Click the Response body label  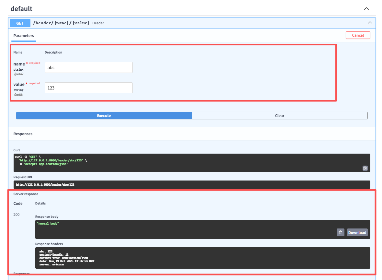tap(47, 216)
